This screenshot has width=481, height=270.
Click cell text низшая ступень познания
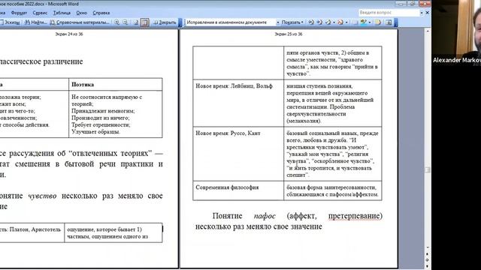coord(319,86)
